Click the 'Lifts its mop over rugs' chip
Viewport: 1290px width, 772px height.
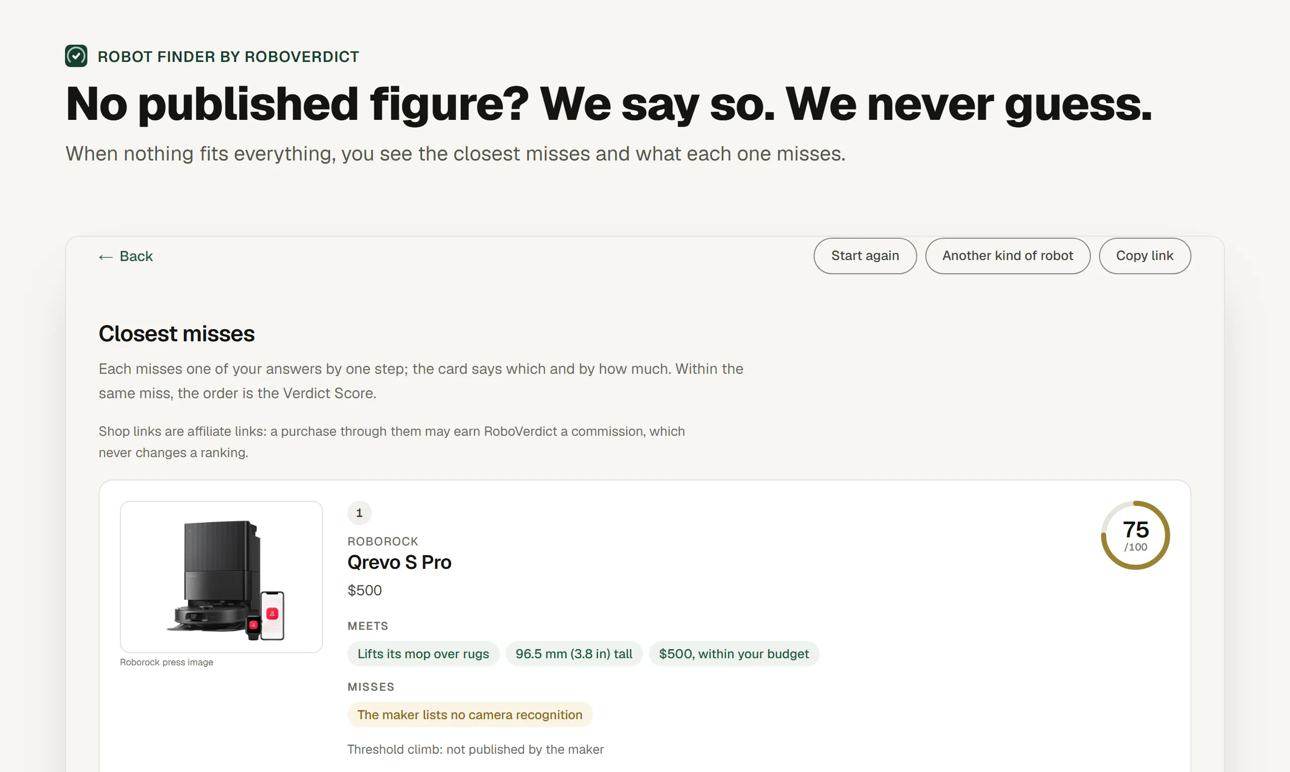423,654
